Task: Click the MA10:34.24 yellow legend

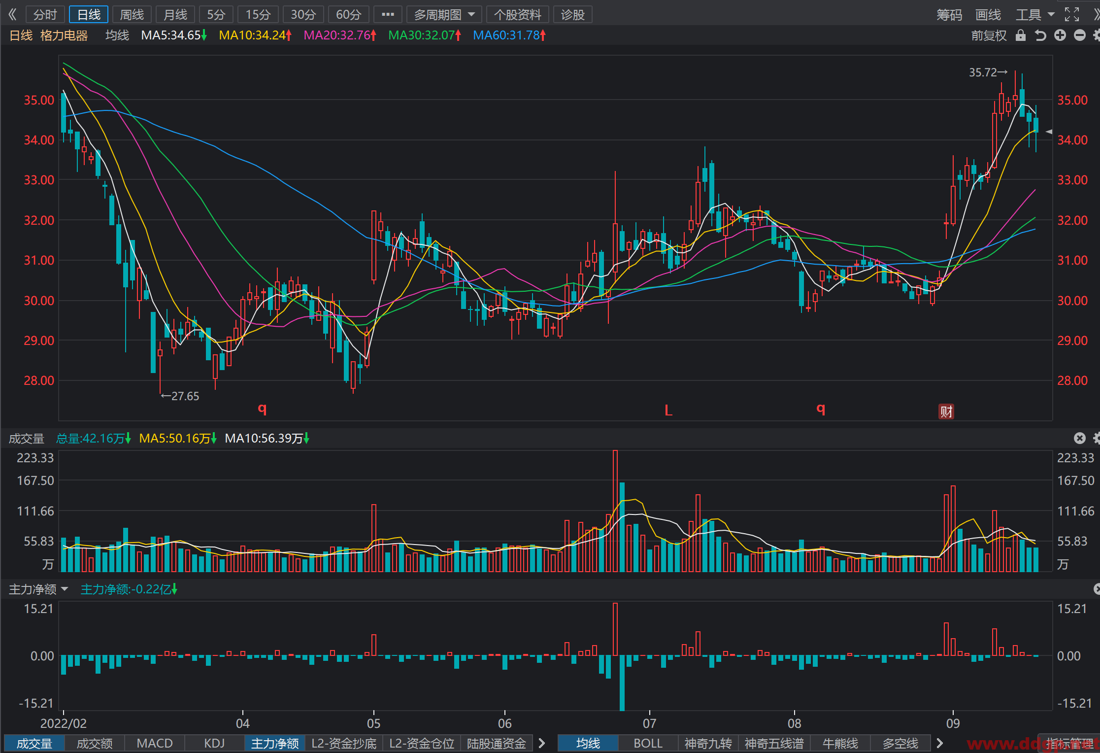Action: [x=255, y=35]
